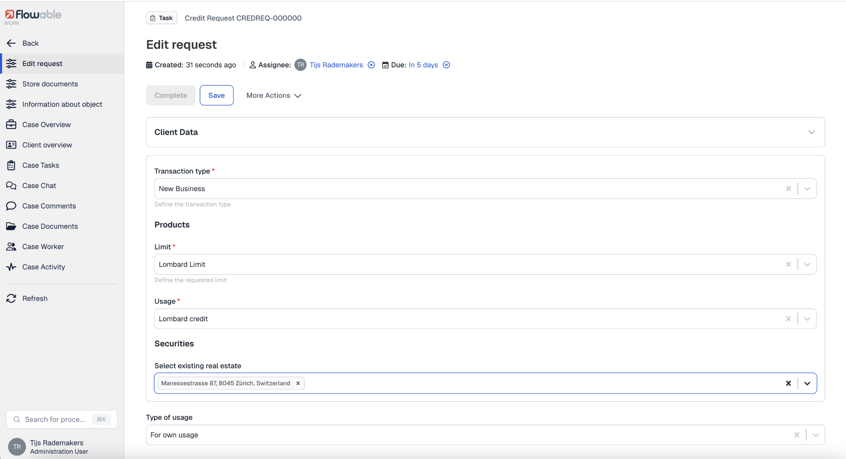This screenshot has width=846, height=459.
Task: Open the Case Chat page
Action: click(62, 186)
